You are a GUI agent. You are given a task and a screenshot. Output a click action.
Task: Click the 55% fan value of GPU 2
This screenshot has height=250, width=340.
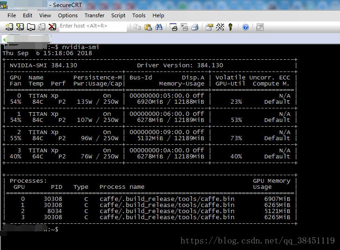pos(15,138)
